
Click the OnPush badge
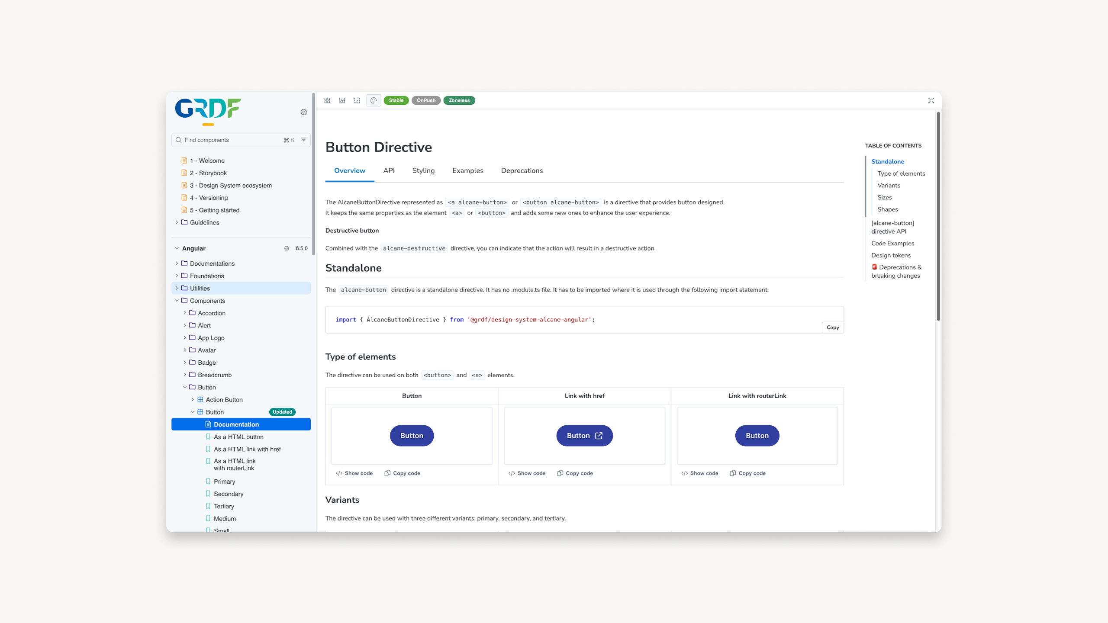426,100
